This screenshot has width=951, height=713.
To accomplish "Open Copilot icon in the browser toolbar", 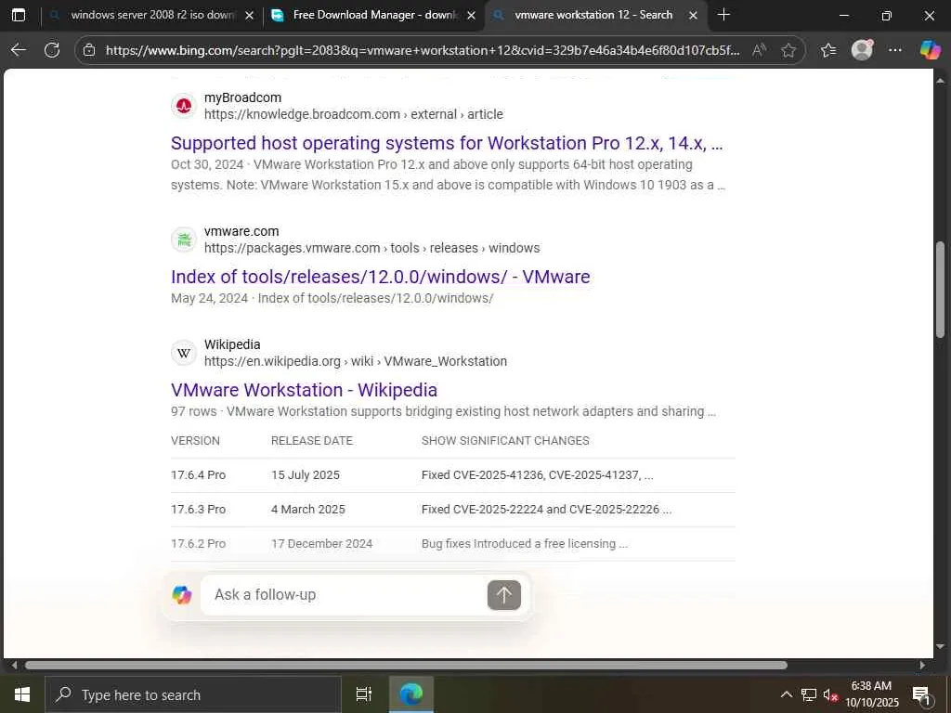I will [x=930, y=50].
